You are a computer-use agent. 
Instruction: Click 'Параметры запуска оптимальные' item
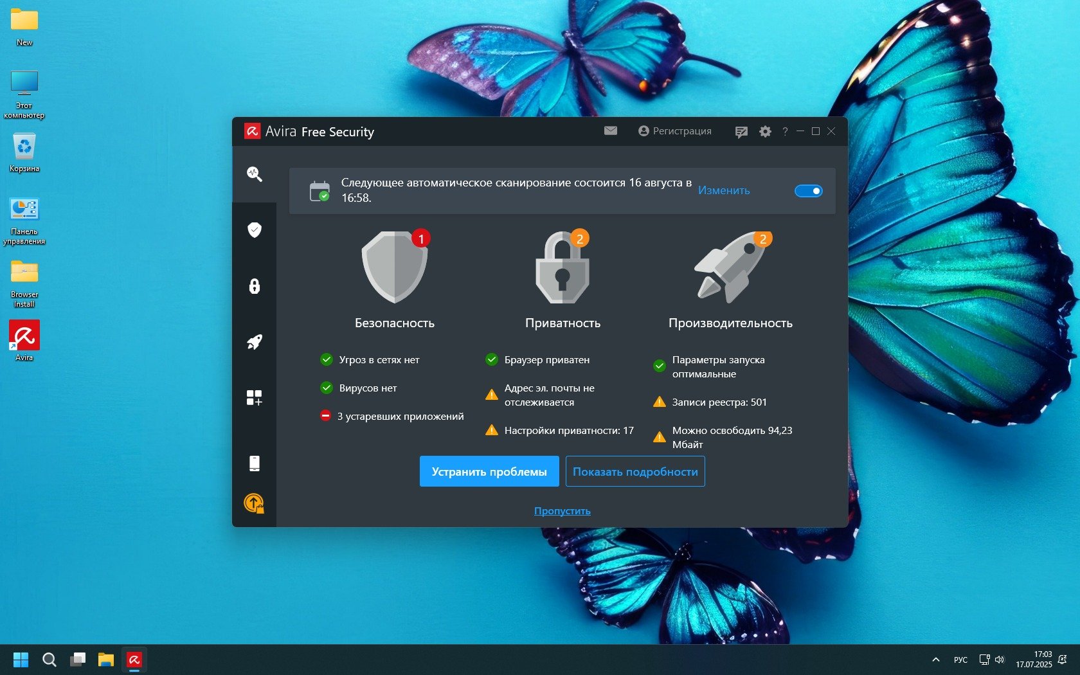[x=709, y=366]
